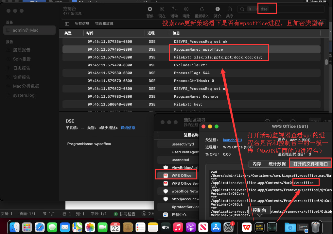Open the 详细信息 link in the detail pane
This screenshot has width=333, height=234.
click(128, 128)
